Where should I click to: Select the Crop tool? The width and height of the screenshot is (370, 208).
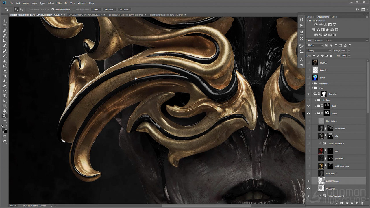tap(4, 41)
